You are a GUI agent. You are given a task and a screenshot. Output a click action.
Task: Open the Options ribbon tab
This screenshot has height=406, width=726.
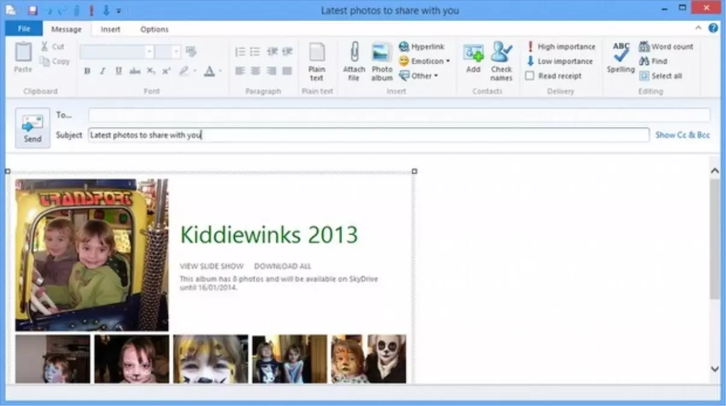tap(154, 29)
